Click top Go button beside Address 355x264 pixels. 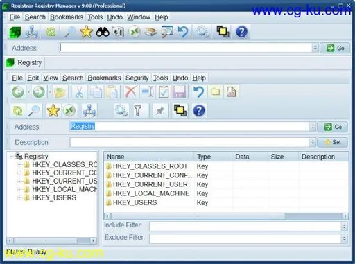(x=335, y=48)
